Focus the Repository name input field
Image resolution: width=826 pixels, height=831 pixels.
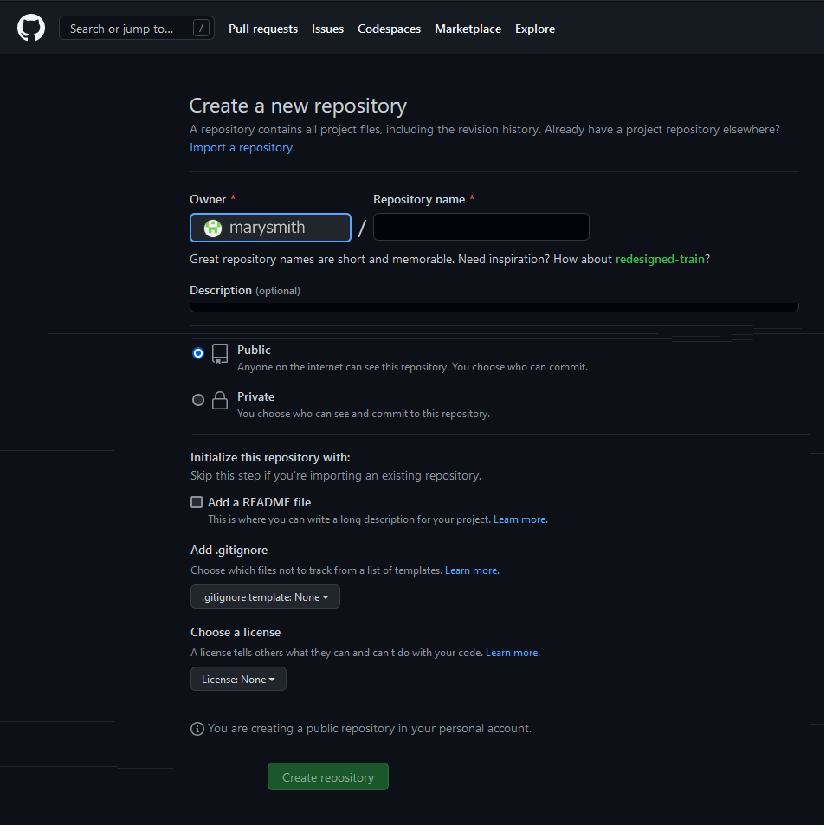coord(481,228)
